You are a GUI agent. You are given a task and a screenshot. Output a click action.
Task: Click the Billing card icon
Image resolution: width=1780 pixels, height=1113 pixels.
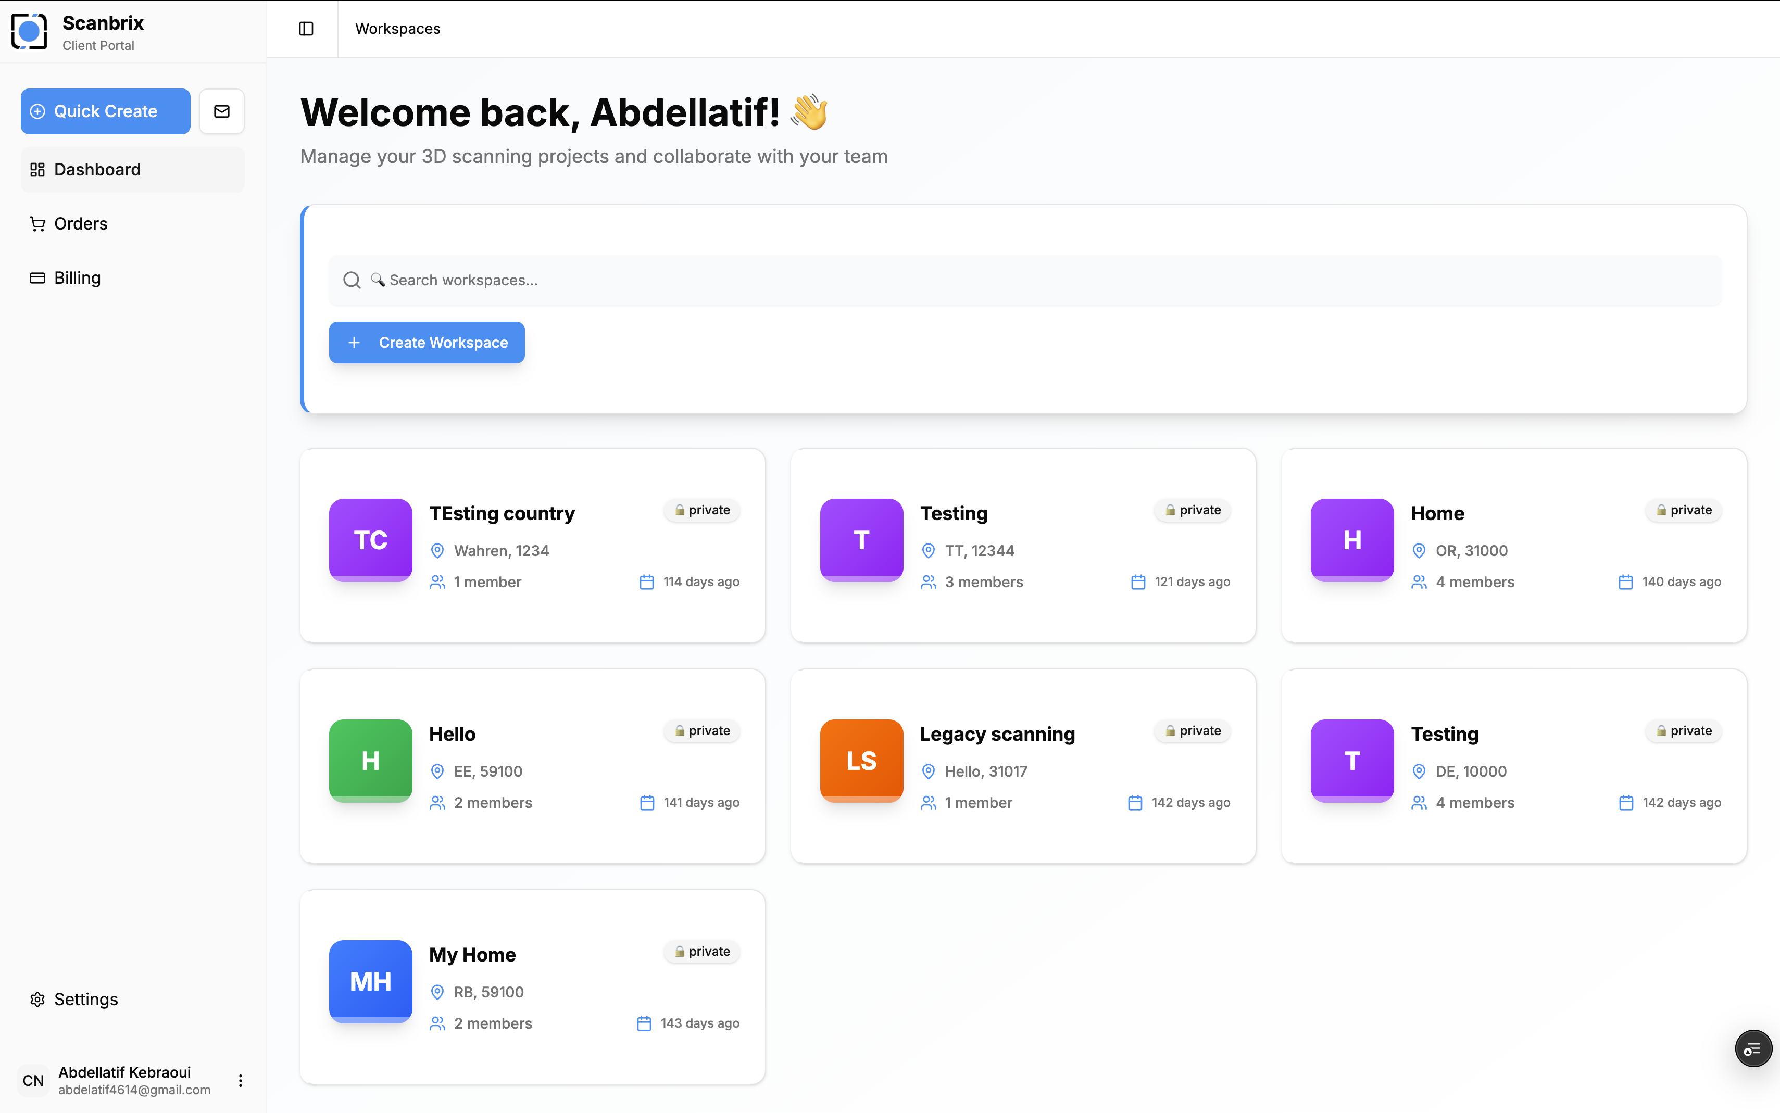coord(37,277)
